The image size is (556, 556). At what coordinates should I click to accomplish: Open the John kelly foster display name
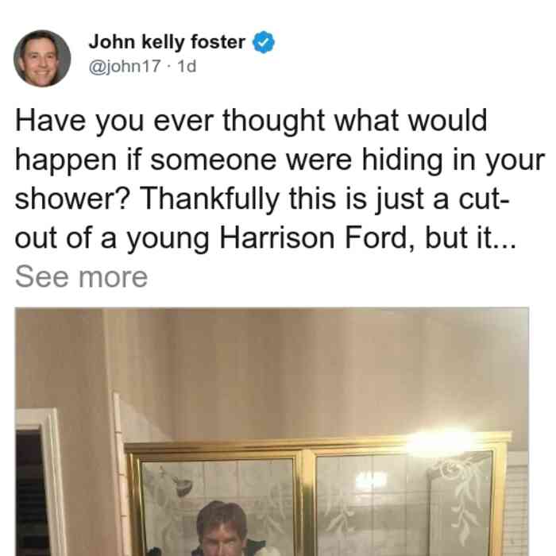(167, 42)
